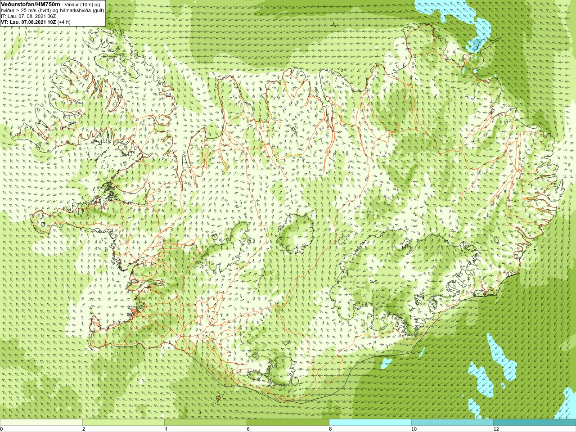The height and width of the screenshot is (432, 576).
Task: Click the 10–12 m/s turquoise legend swatch
Action: click(x=452, y=423)
